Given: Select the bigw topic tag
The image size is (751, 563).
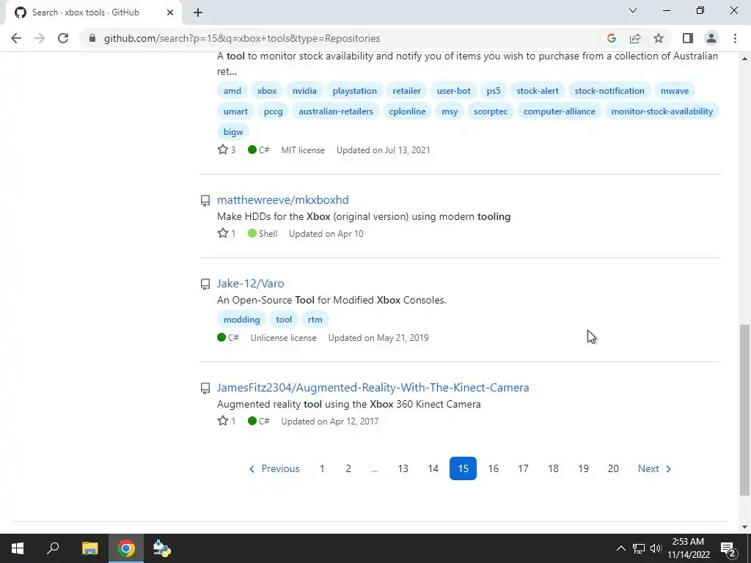Looking at the screenshot, I should [x=233, y=132].
